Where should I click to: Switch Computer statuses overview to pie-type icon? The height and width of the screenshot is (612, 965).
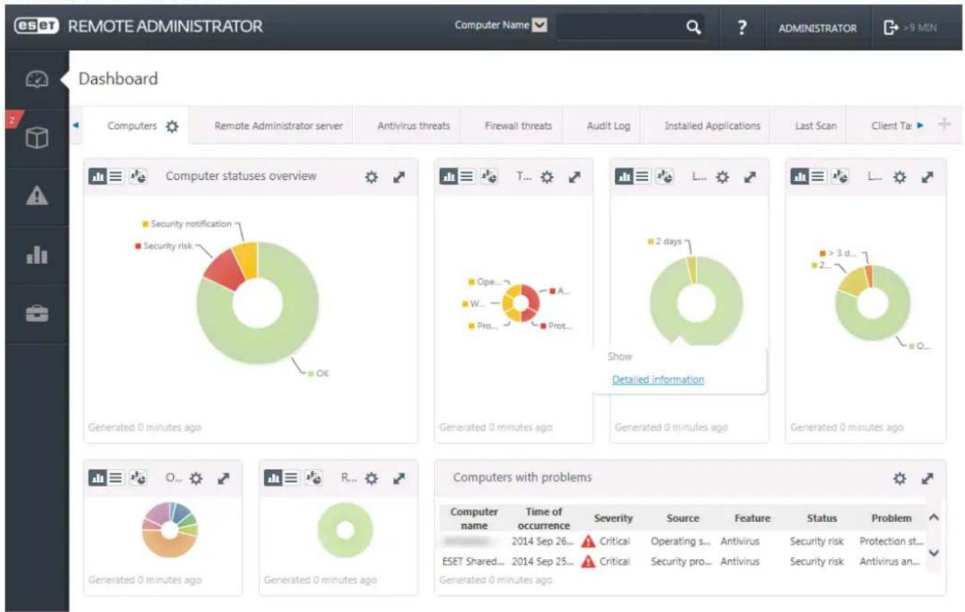(138, 177)
